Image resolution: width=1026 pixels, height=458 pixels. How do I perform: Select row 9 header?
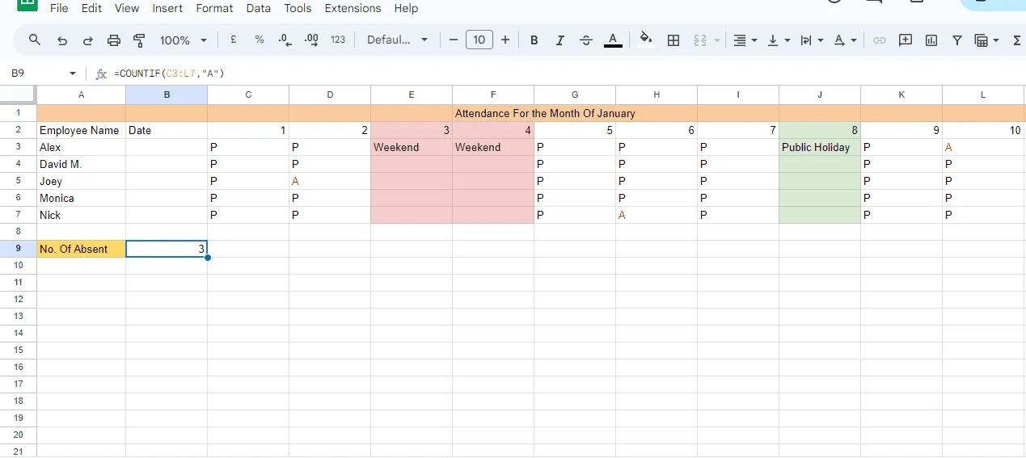(18, 249)
